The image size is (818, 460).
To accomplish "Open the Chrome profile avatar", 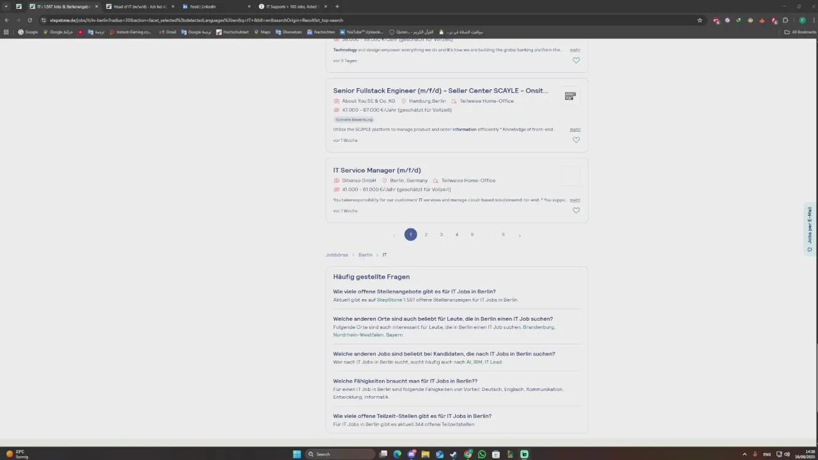I will click(x=803, y=20).
